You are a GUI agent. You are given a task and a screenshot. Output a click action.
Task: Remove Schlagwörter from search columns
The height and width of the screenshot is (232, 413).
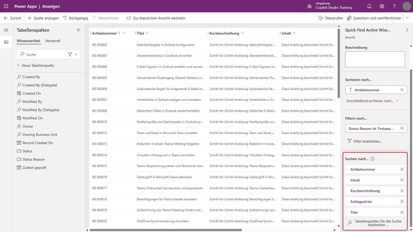coord(402,201)
